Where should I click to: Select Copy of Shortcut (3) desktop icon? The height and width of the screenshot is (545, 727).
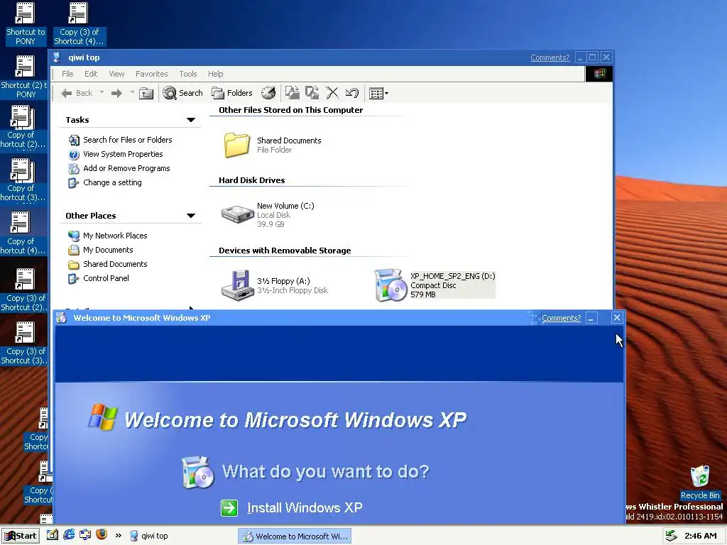(x=23, y=180)
